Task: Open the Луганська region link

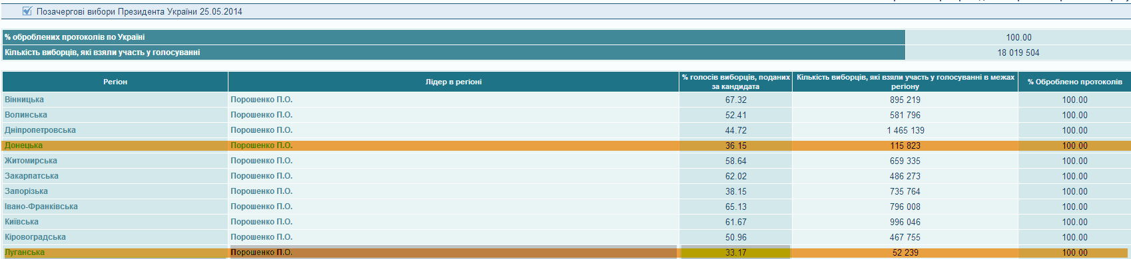Action: [x=25, y=252]
